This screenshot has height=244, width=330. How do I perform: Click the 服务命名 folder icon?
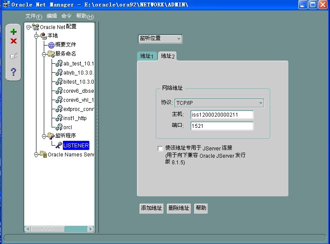51,54
